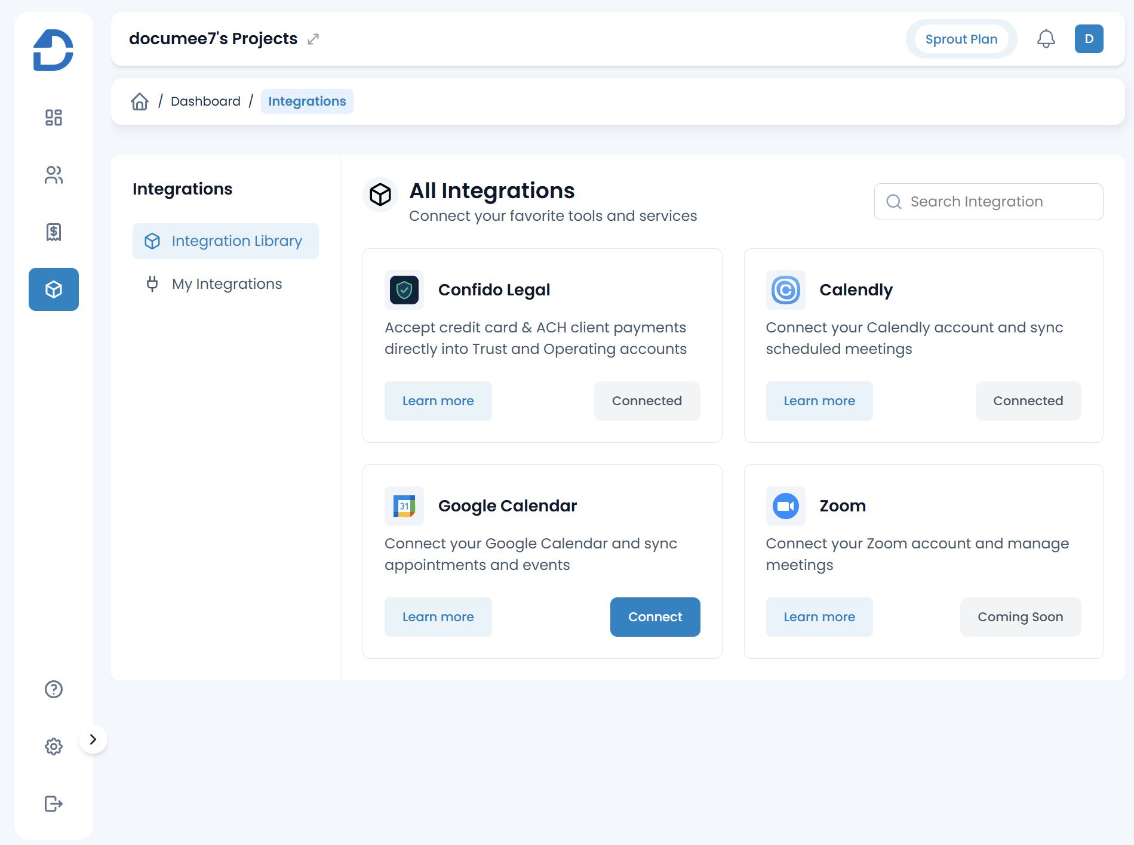
Task: Click Learn more on Google Calendar card
Action: click(438, 617)
